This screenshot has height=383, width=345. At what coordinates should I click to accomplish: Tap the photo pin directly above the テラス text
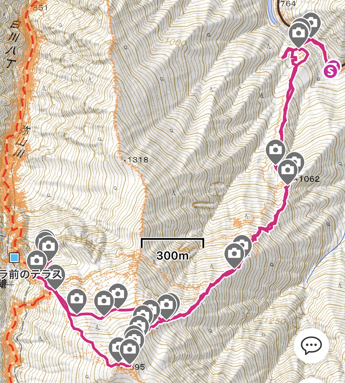37,260
